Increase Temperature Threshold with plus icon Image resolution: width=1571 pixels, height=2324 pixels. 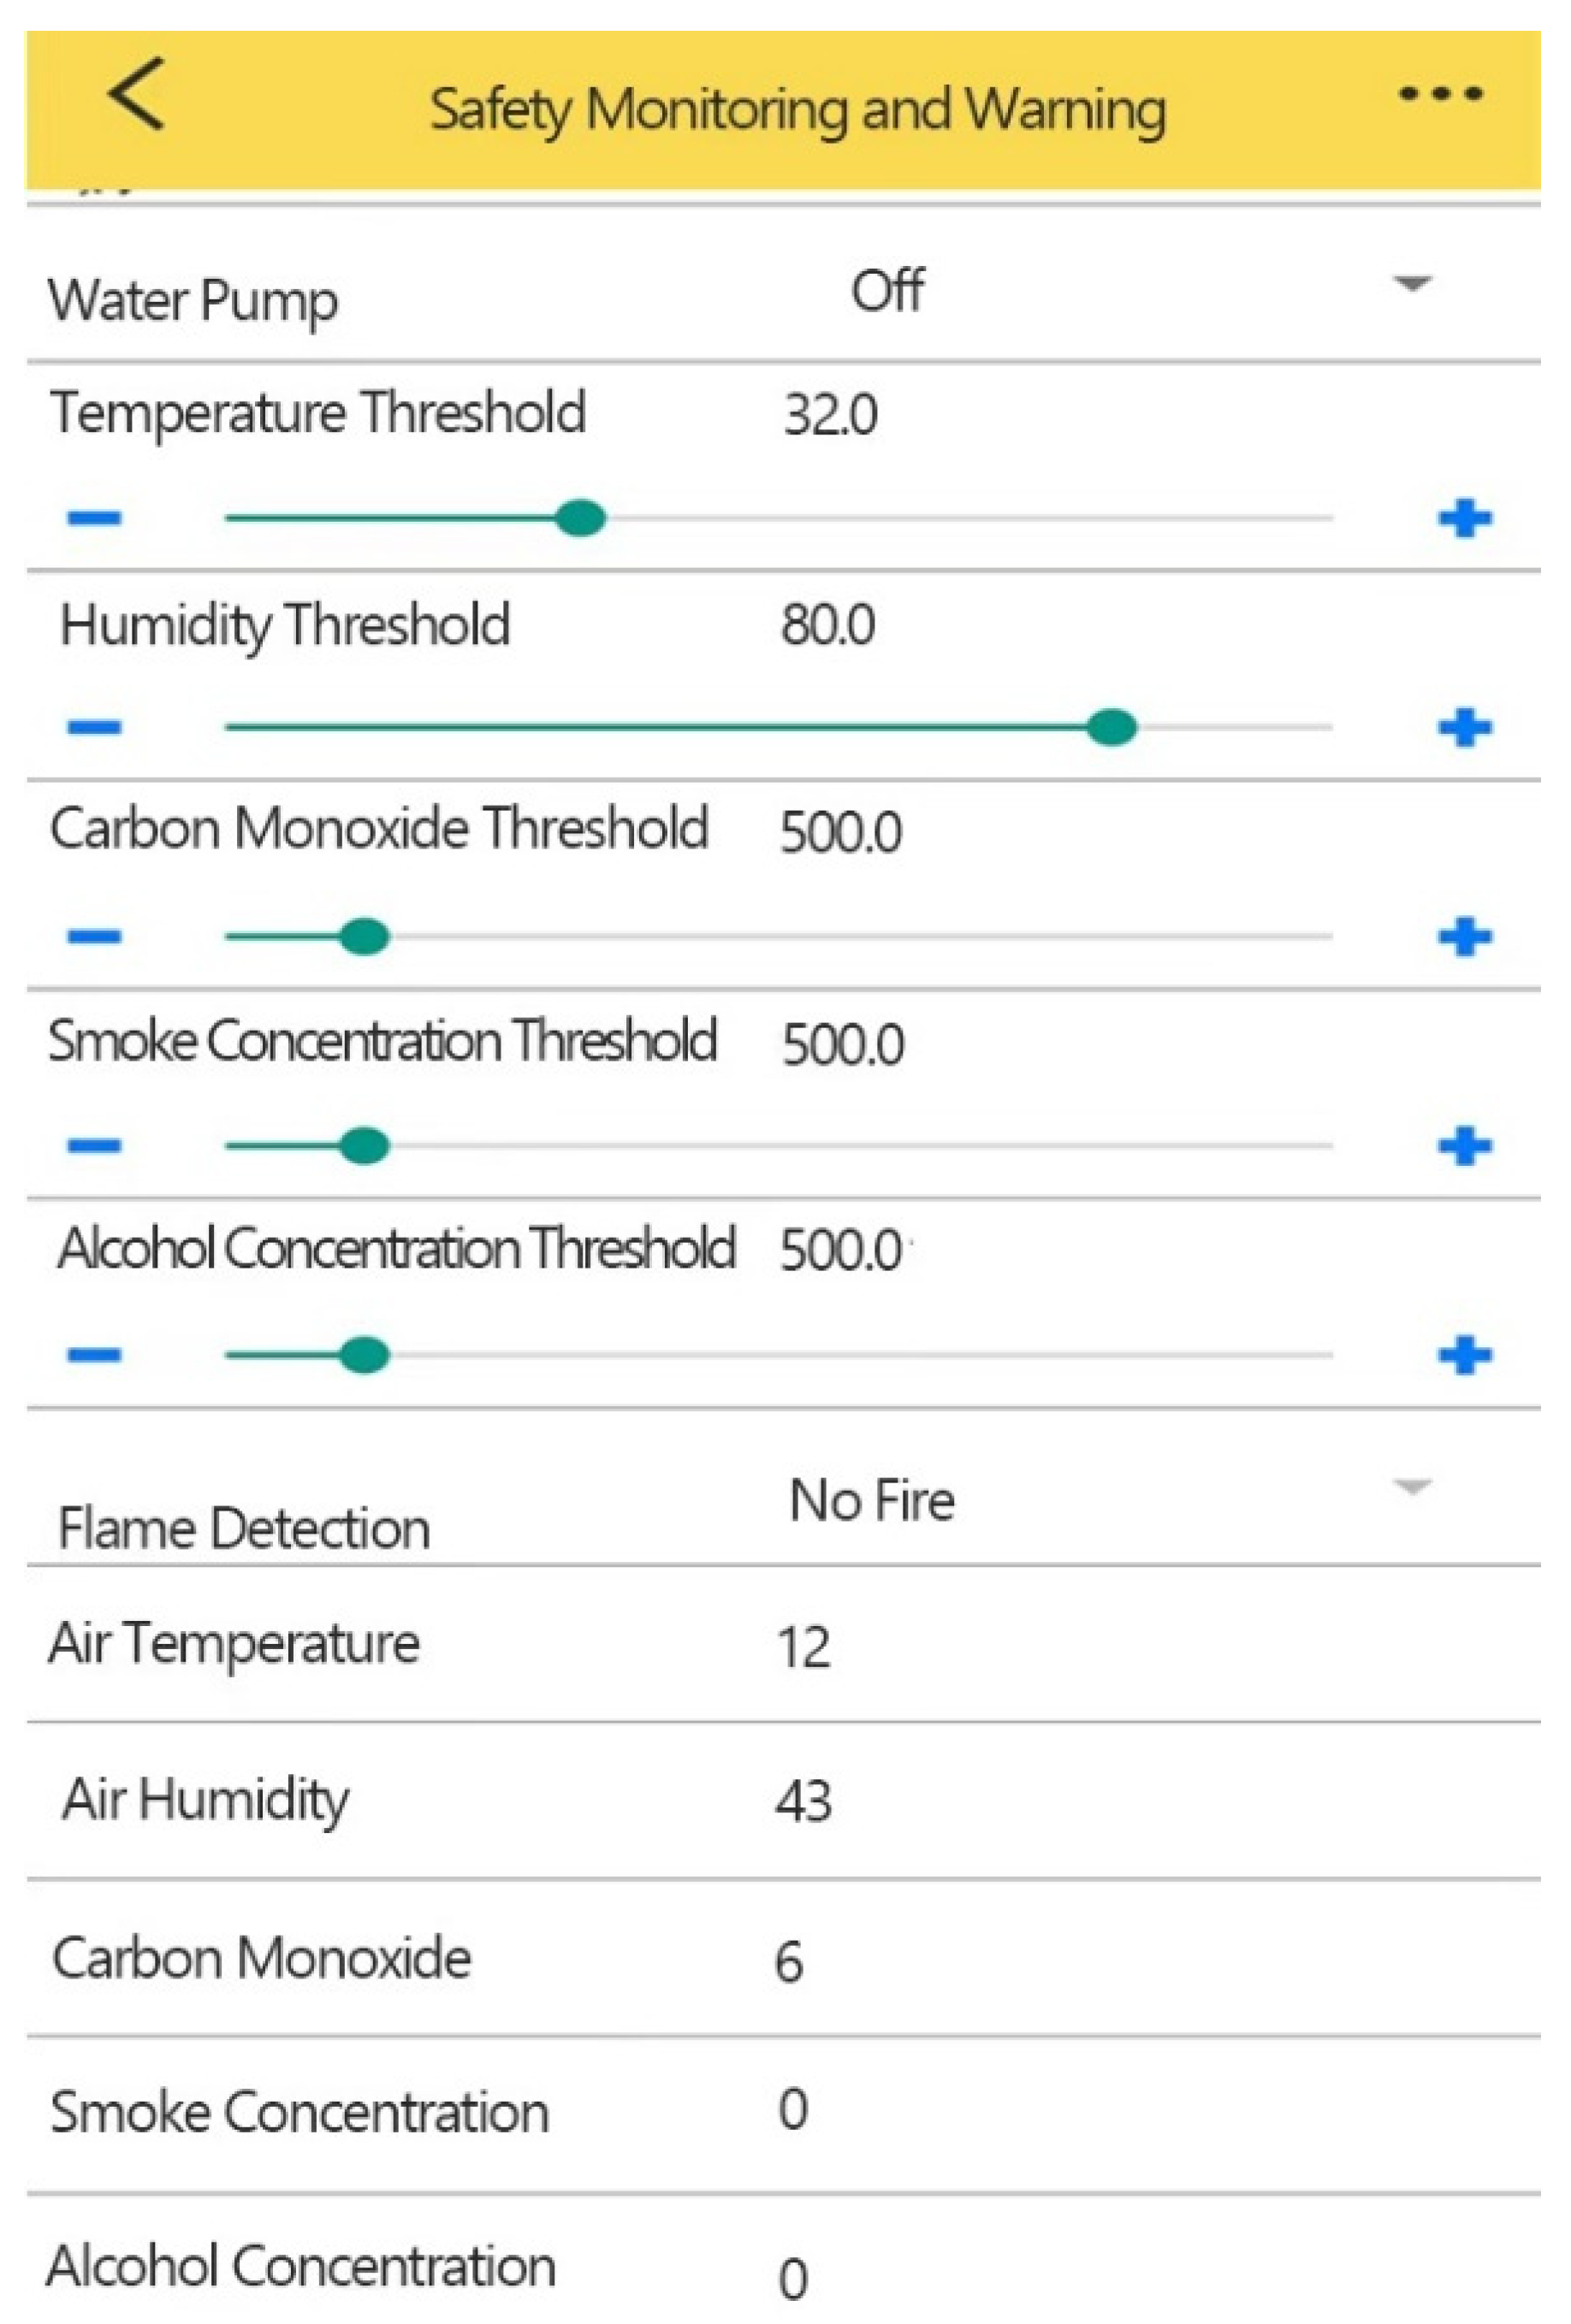pos(1465,518)
